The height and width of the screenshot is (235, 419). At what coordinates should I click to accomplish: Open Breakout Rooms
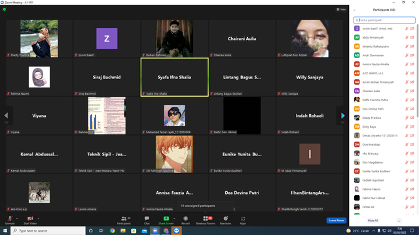click(x=206, y=220)
